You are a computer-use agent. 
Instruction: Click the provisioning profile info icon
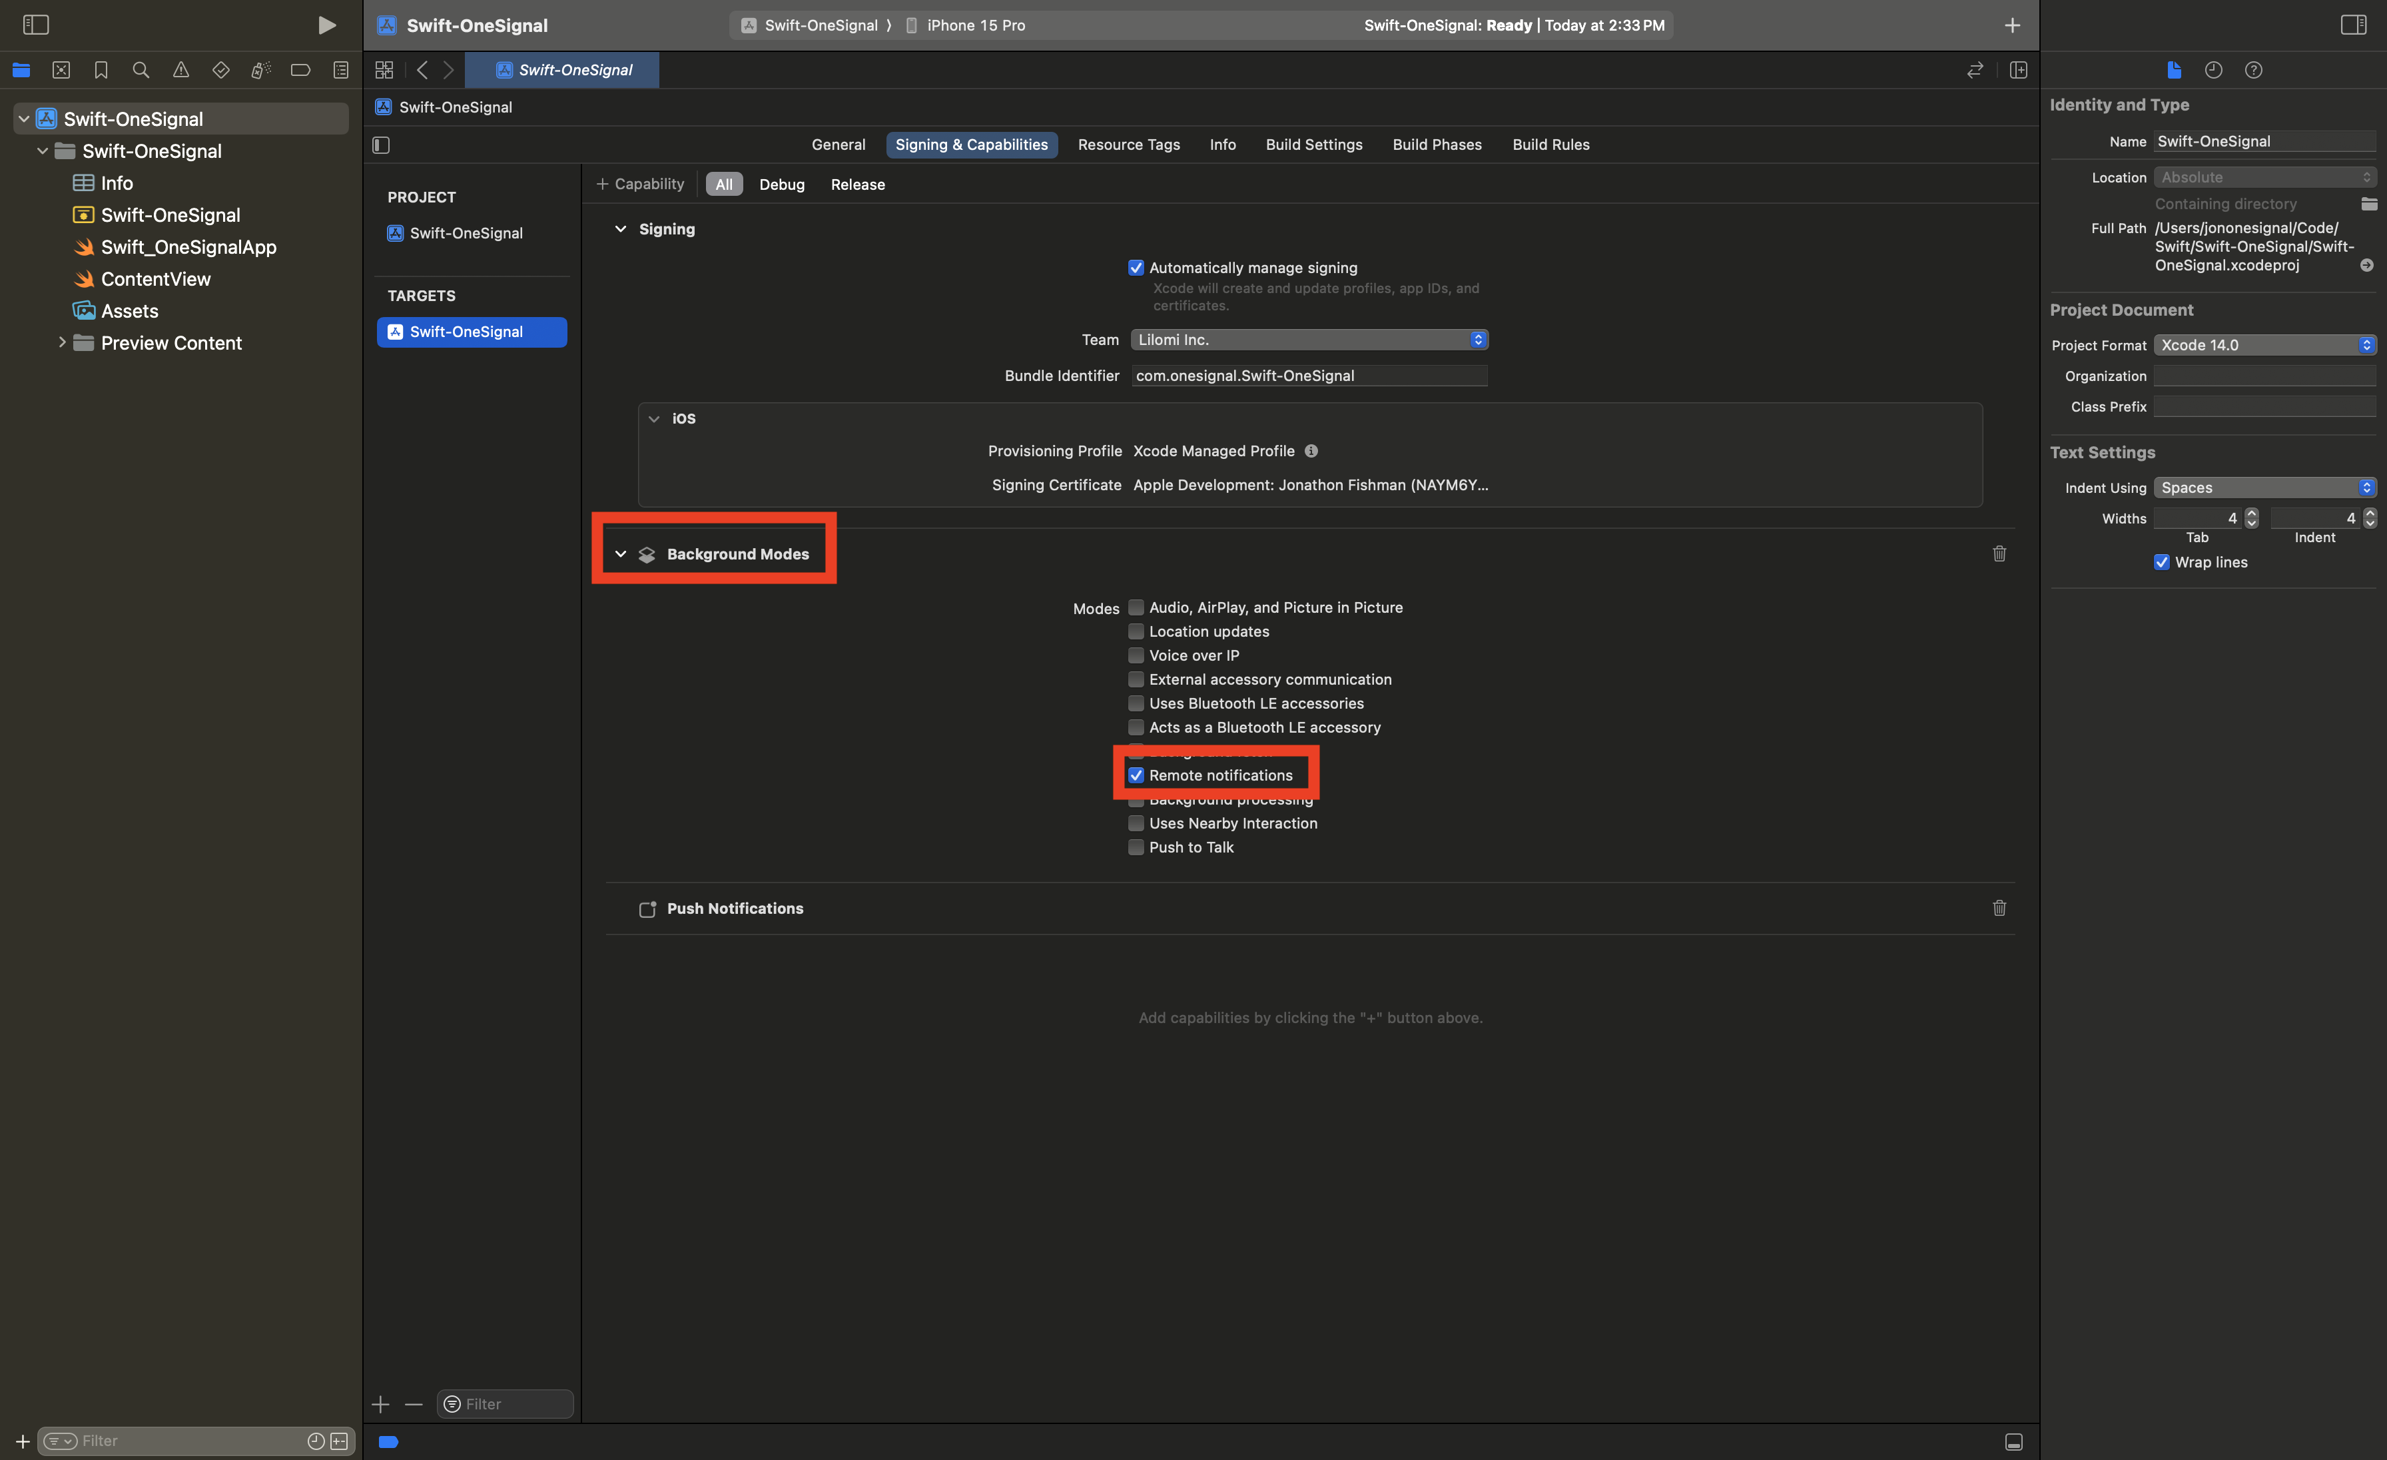click(1311, 450)
